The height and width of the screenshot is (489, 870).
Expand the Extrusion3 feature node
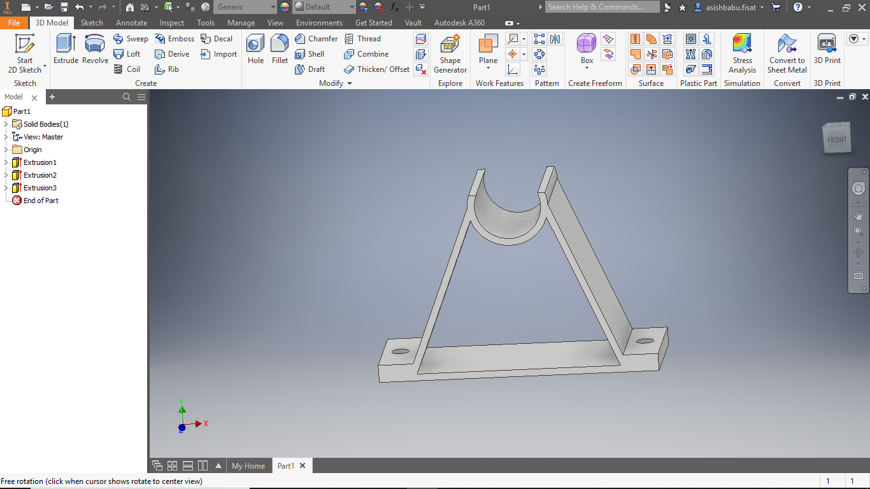[x=6, y=188]
